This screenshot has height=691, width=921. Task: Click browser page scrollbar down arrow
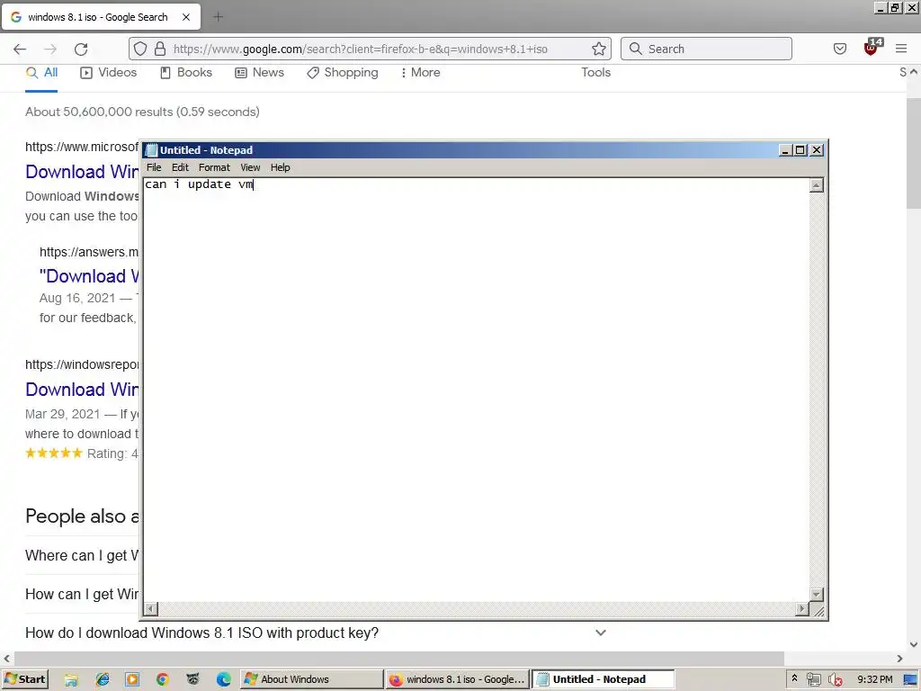click(x=914, y=644)
